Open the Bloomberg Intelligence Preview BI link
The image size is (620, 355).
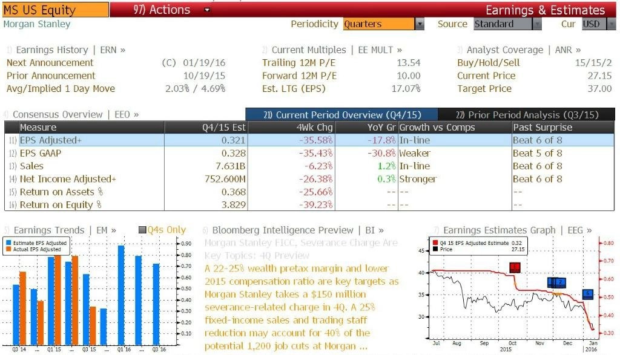(x=298, y=230)
